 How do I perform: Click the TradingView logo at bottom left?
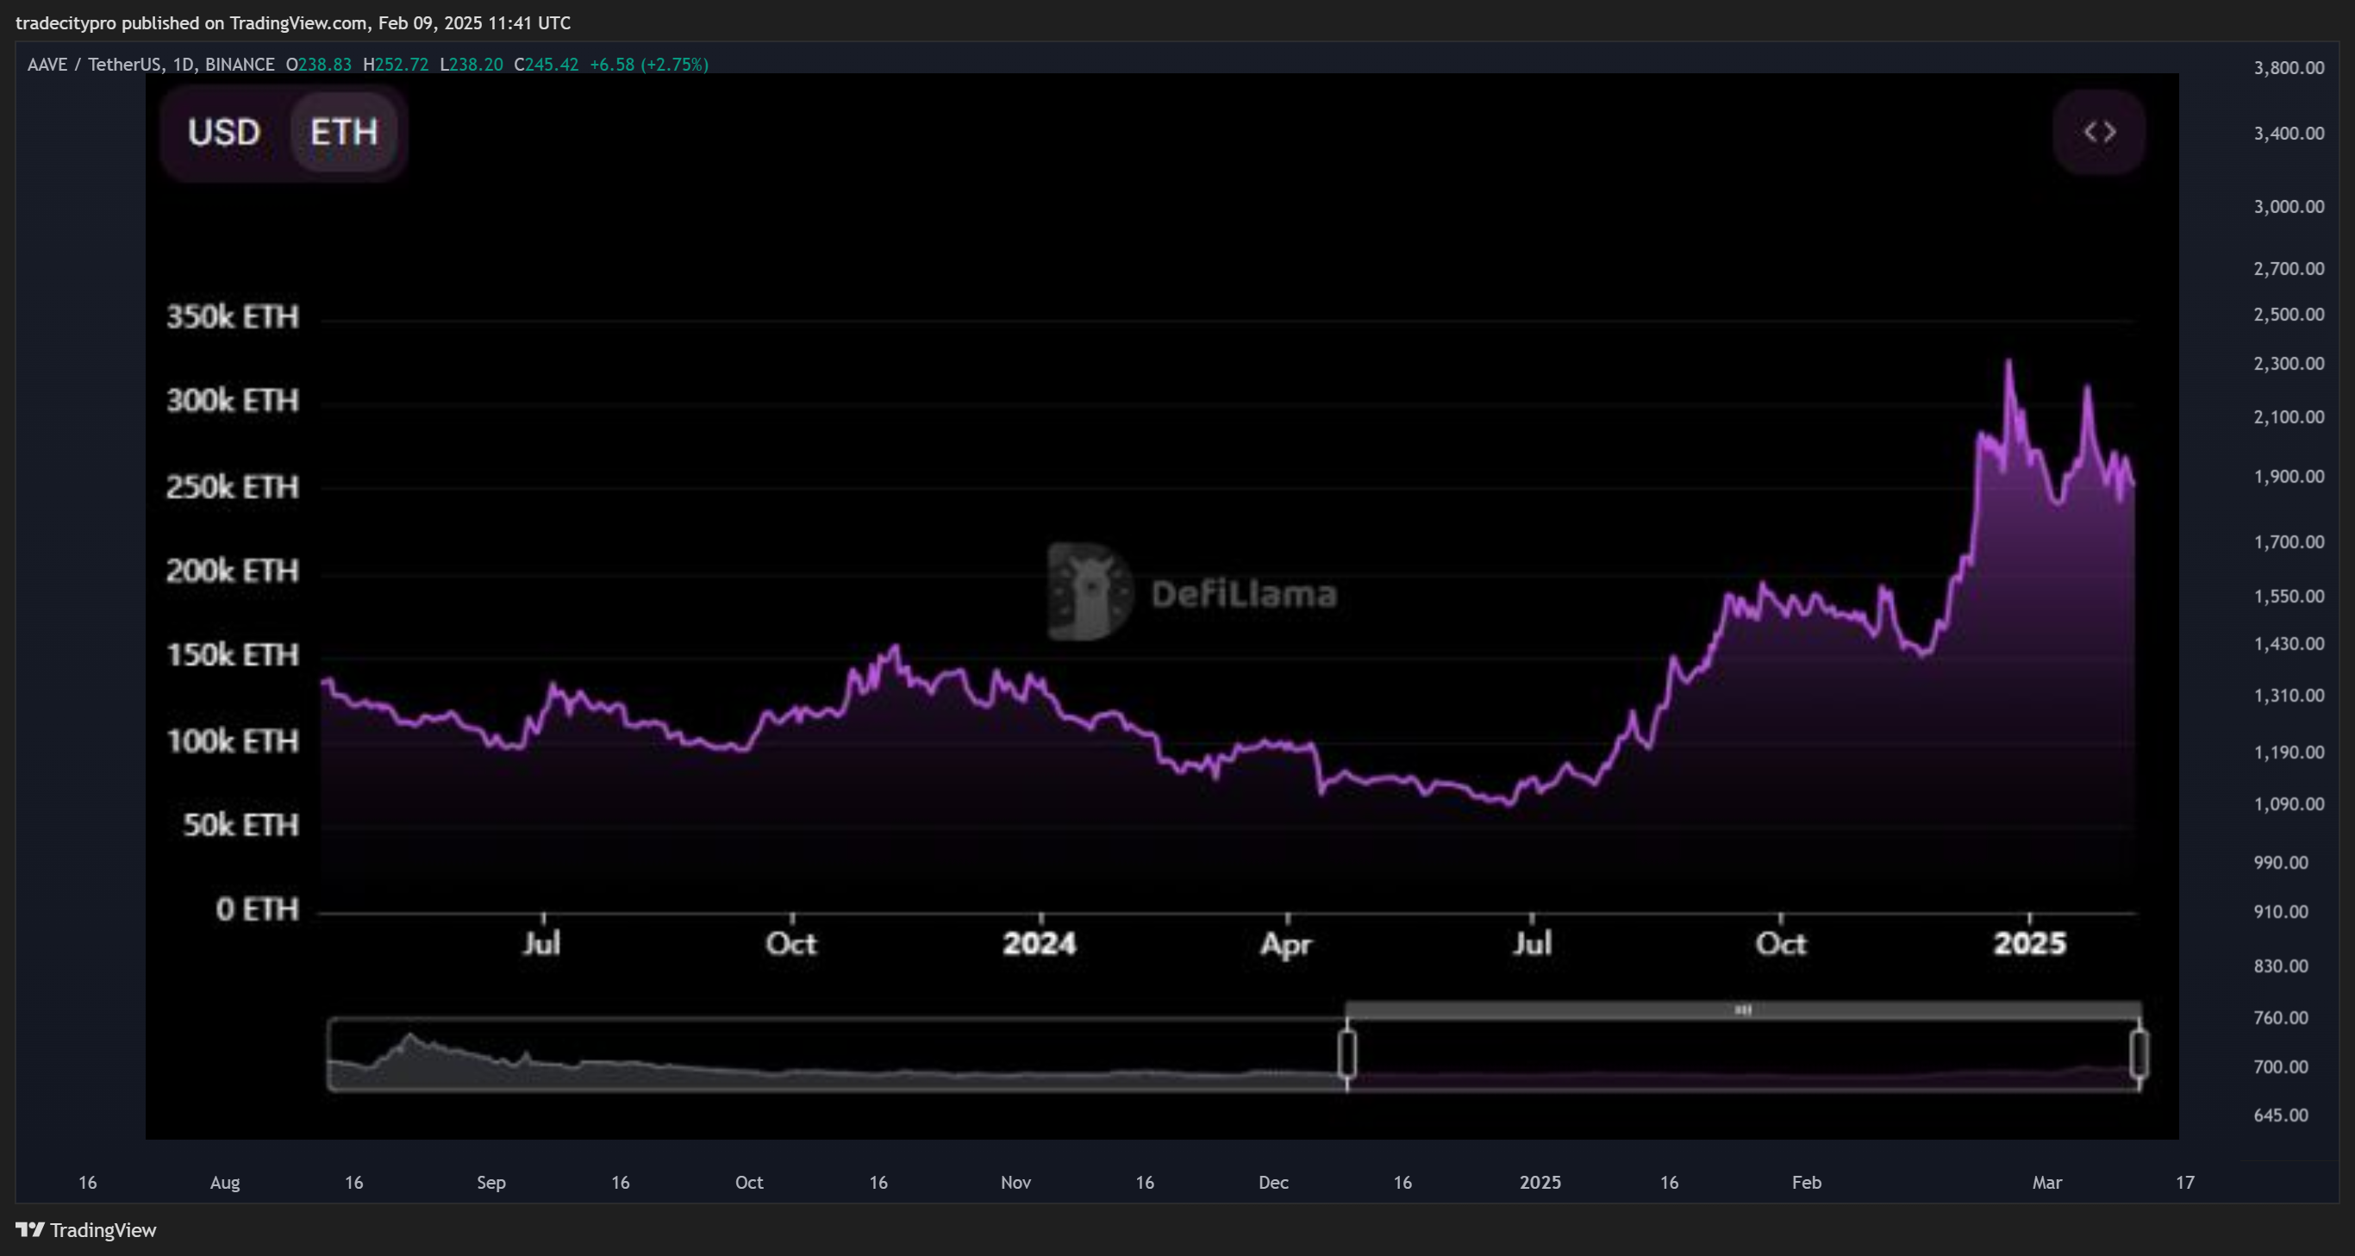[86, 1230]
